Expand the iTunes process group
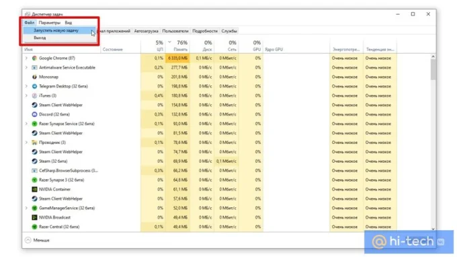457x257 pixels. pyautogui.click(x=26, y=96)
